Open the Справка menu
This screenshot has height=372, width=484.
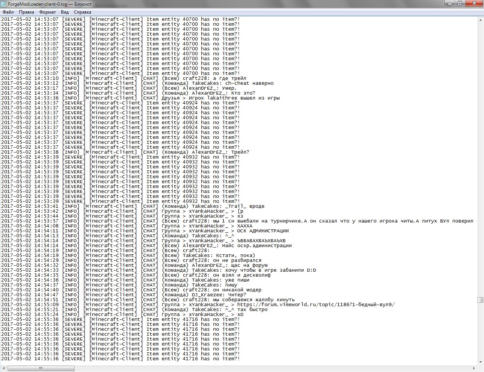tap(82, 12)
